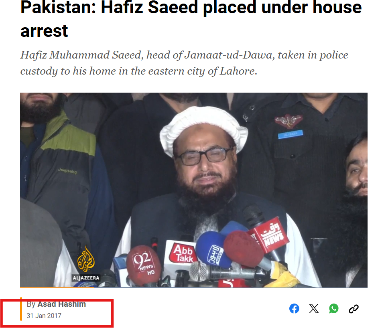Click the word "By" before the author name
The width and height of the screenshot is (380, 328).
click(x=31, y=304)
